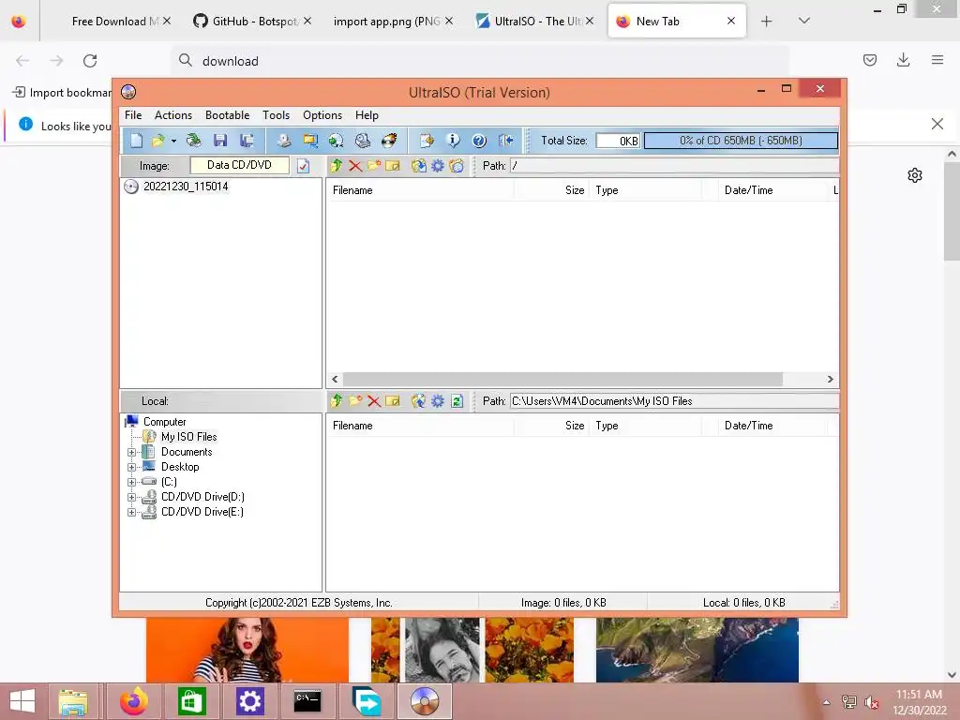Open the Actions menu
Image resolution: width=960 pixels, height=720 pixels.
click(173, 115)
